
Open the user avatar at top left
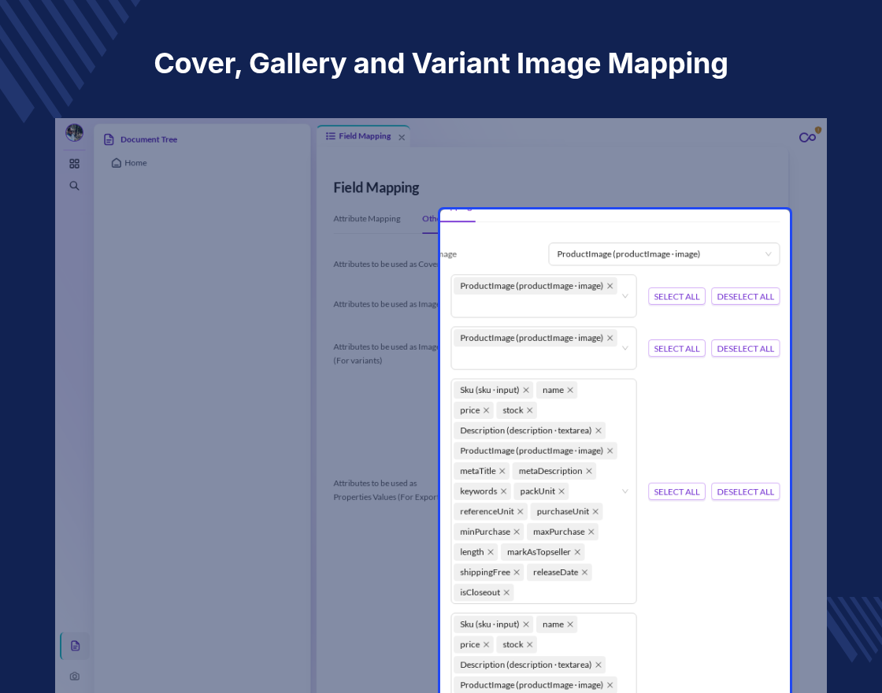pos(74,133)
